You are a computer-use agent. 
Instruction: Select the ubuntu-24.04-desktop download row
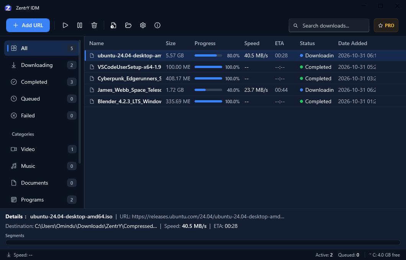(245, 55)
